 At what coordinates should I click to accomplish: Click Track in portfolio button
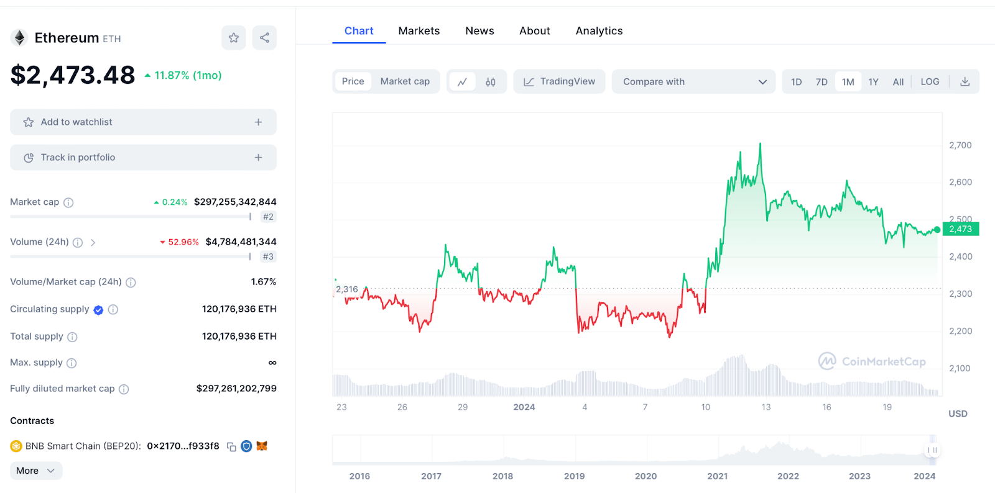(143, 158)
